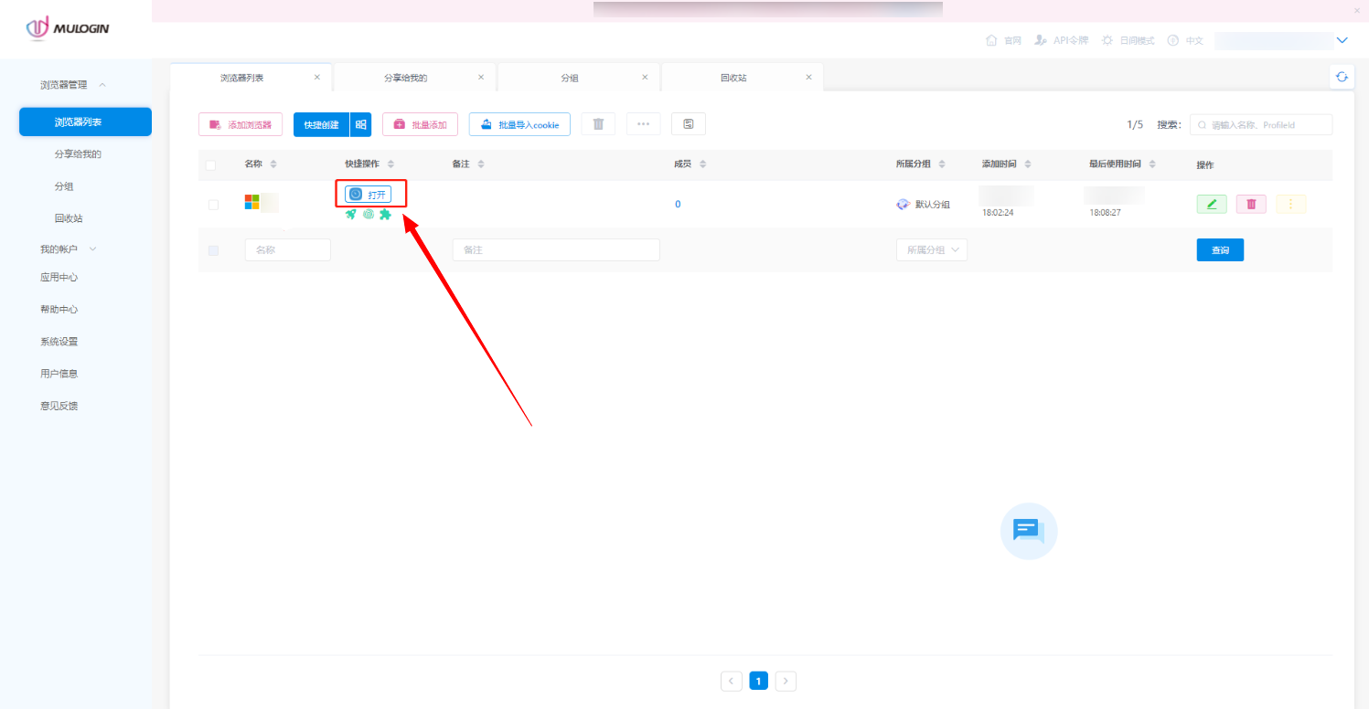Click the refresh icon at top right
Viewport: 1369px width, 709px height.
(x=1342, y=77)
